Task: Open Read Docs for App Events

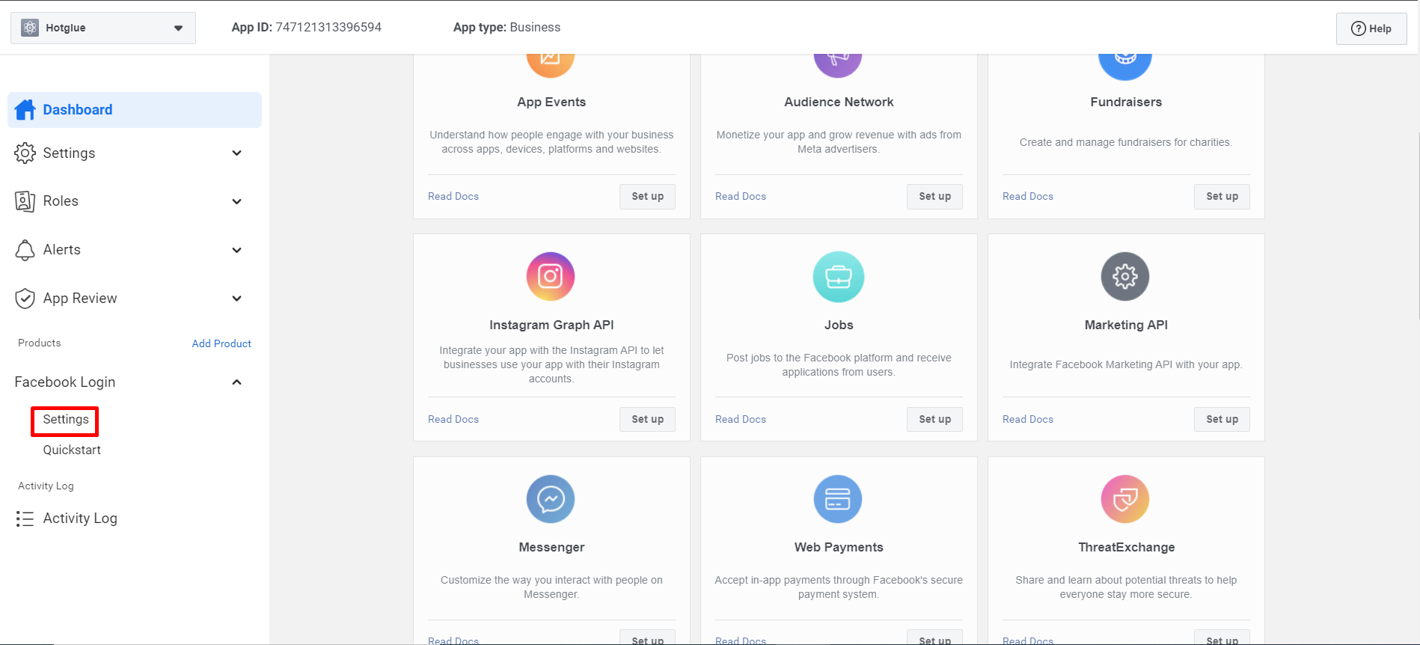Action: 453,196
